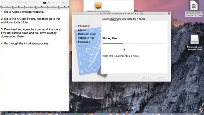Select the Introduction step in installer sidebar

[84, 26]
